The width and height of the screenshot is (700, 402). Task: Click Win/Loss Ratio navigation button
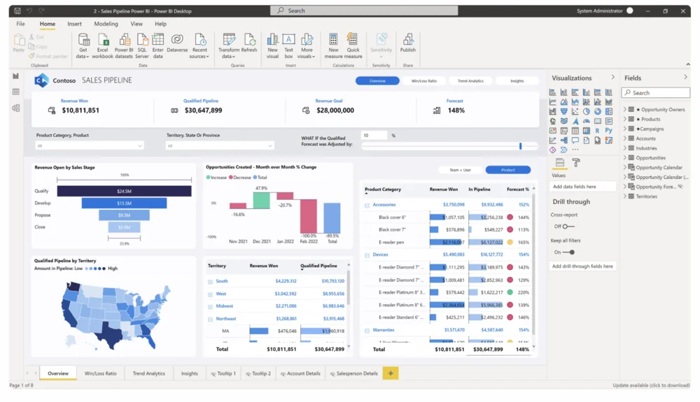coord(423,80)
